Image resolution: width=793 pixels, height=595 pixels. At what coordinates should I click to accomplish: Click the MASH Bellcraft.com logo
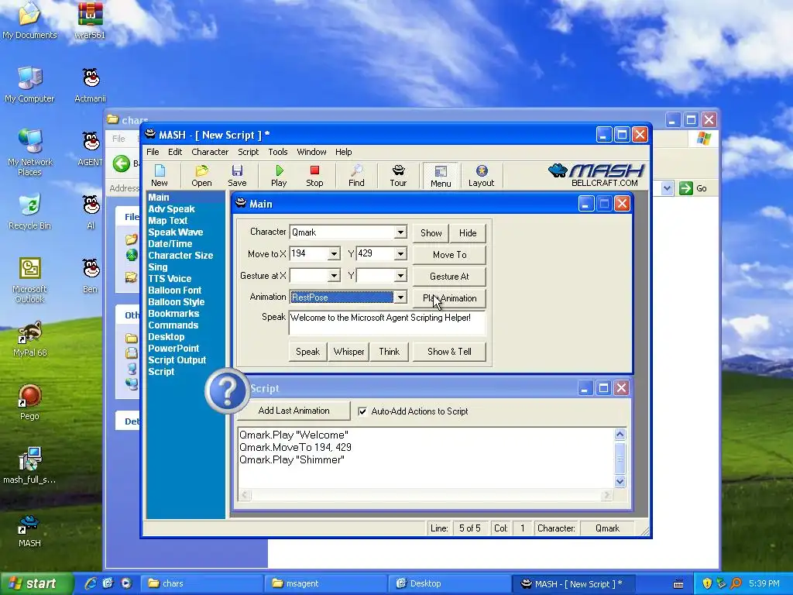tap(597, 175)
